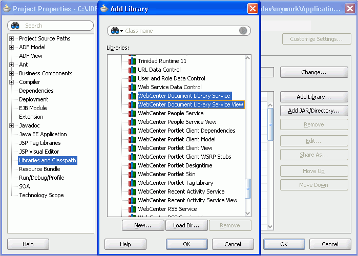Expand the Business Components node
Image resolution: width=358 pixels, height=256 pixels.
(11, 73)
